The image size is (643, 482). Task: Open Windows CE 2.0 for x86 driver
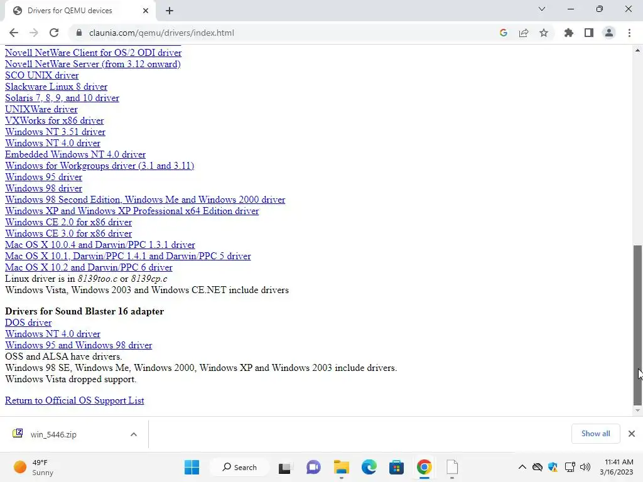tap(68, 222)
